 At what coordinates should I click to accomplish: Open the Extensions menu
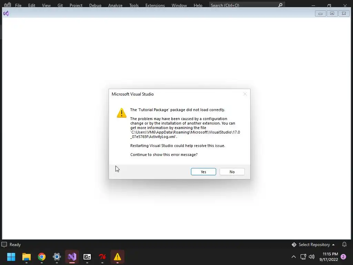click(x=155, y=5)
